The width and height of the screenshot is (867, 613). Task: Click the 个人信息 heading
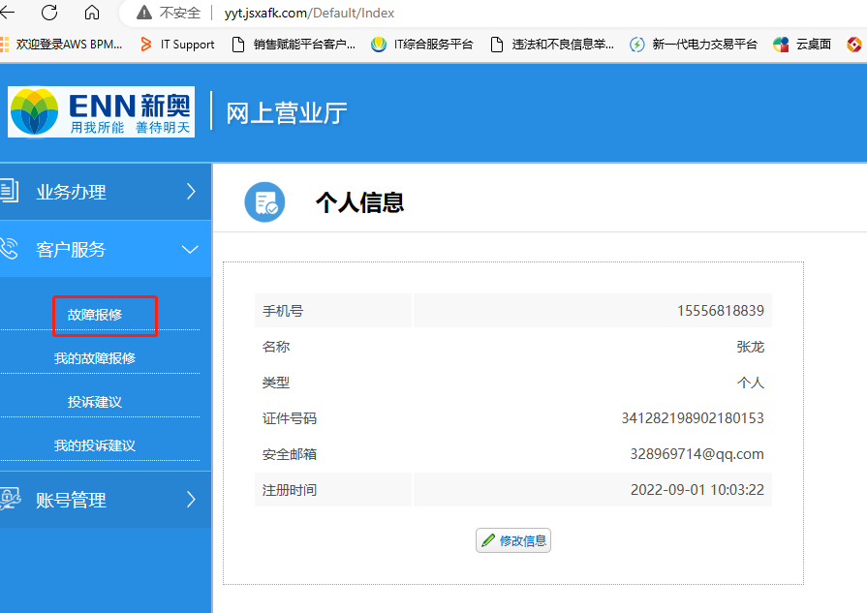tap(360, 202)
